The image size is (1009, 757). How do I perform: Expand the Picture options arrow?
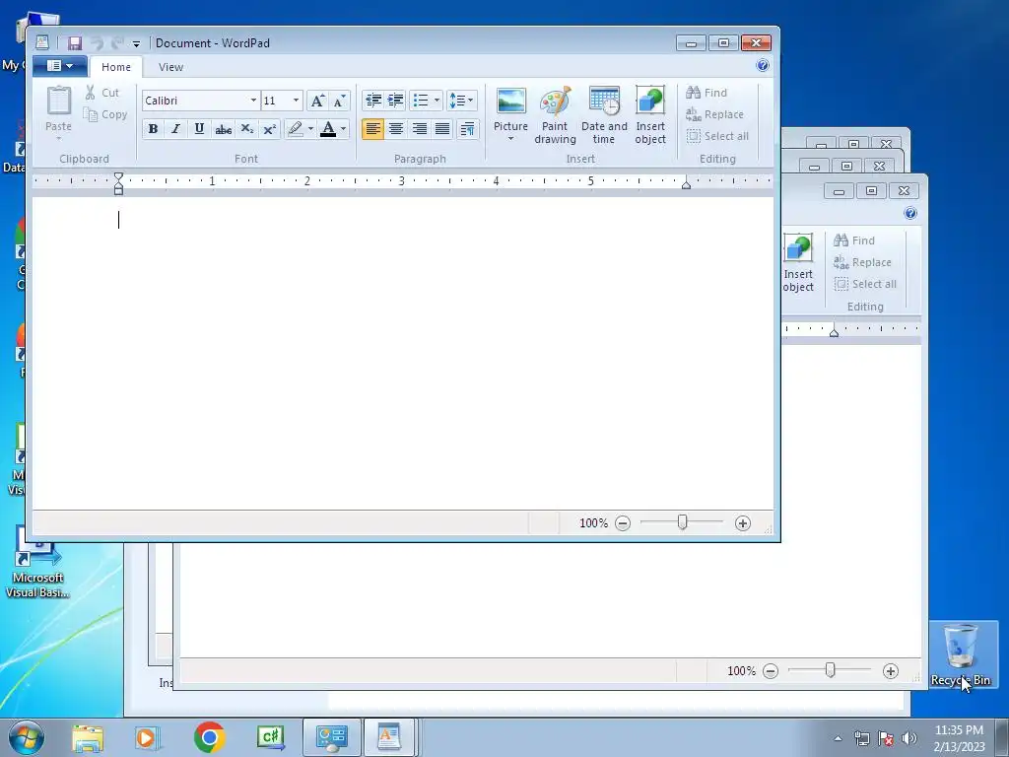[511, 139]
